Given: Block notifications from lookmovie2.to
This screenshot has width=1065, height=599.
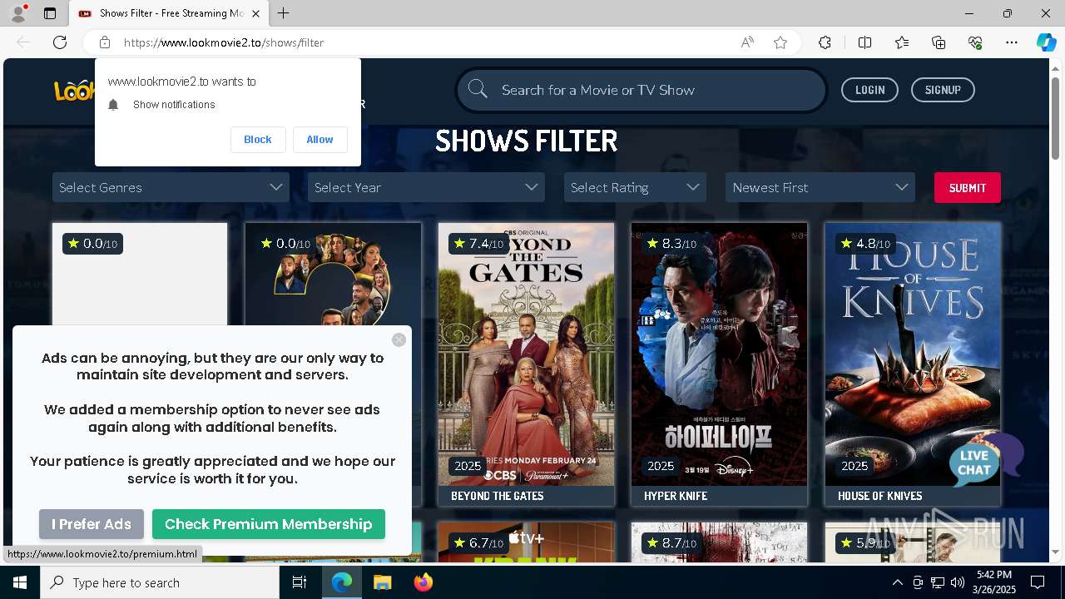Looking at the screenshot, I should point(258,140).
